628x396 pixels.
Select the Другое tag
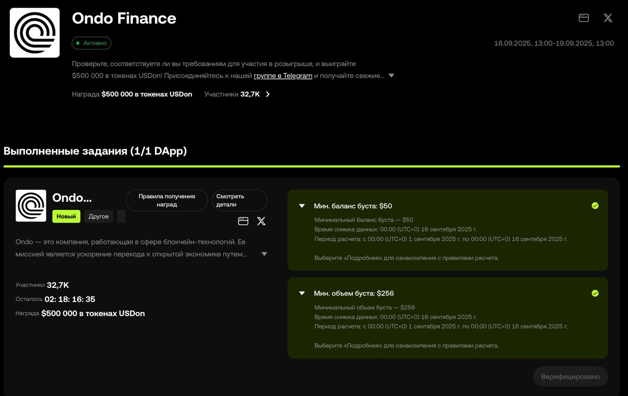point(99,216)
